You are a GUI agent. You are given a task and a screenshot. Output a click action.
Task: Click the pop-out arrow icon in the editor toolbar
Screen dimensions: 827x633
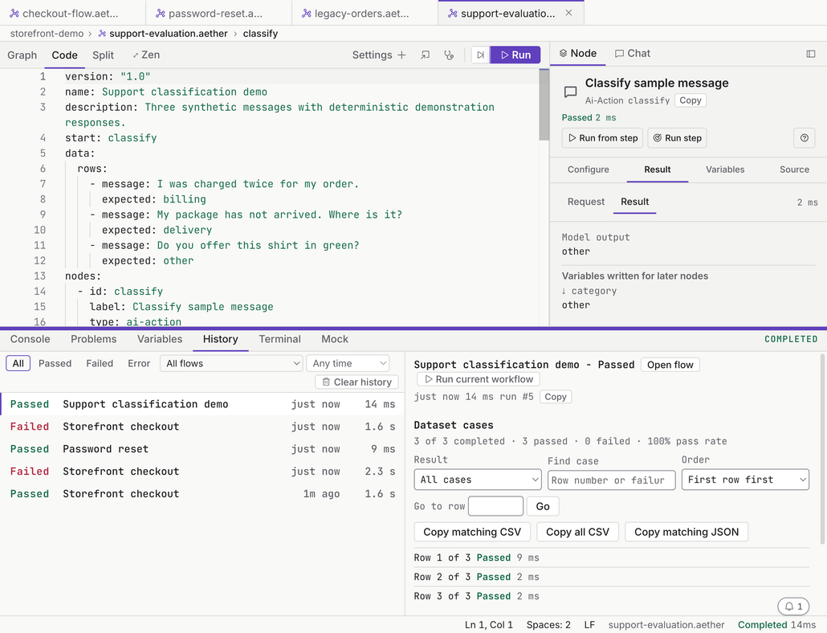(x=425, y=55)
